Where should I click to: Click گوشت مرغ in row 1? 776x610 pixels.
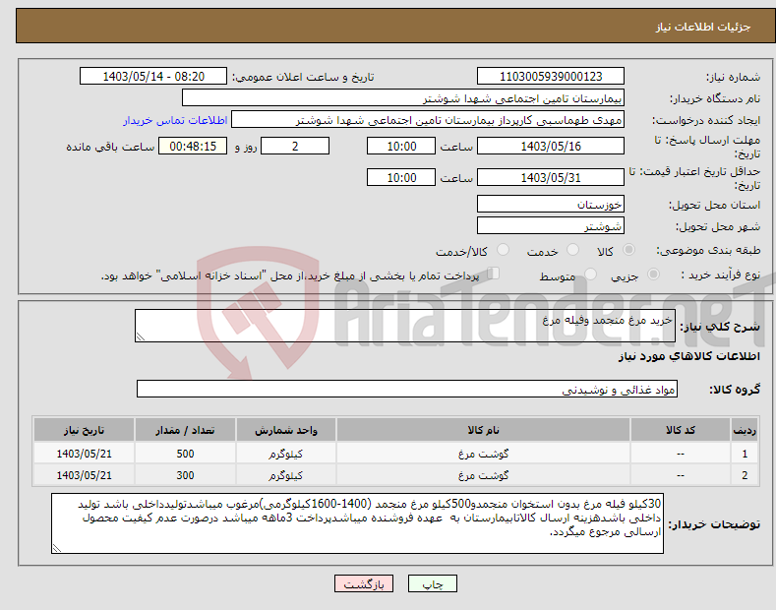point(483,454)
